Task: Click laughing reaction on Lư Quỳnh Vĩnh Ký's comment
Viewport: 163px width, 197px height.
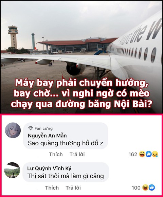Action: [145, 187]
